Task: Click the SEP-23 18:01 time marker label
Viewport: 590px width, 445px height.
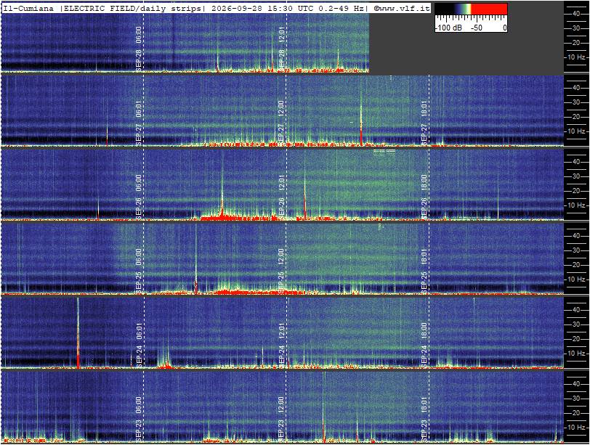Action: (424, 419)
